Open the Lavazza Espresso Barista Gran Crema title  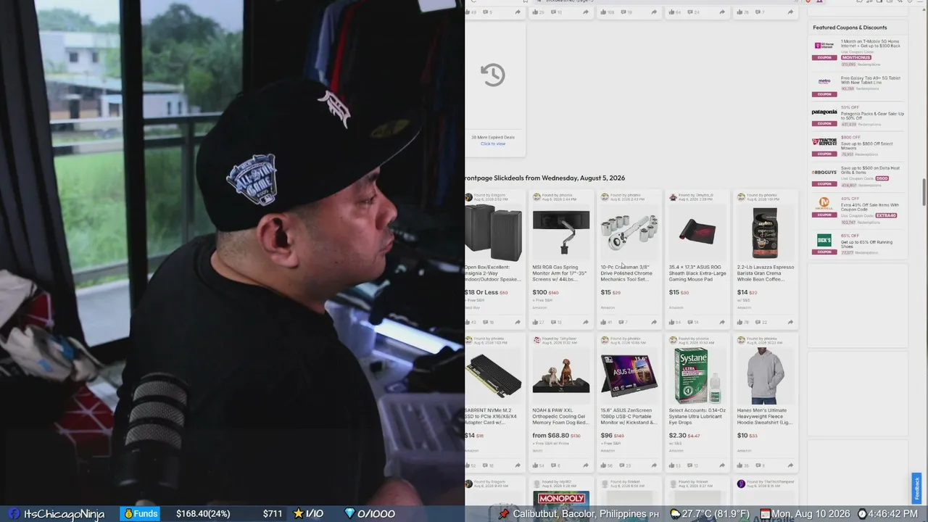(766, 273)
